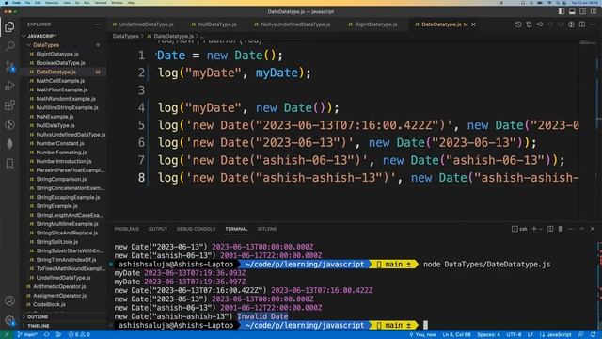The width and height of the screenshot is (602, 339).
Task: Open Explorer panel ellipsis menu
Action: [x=97, y=24]
